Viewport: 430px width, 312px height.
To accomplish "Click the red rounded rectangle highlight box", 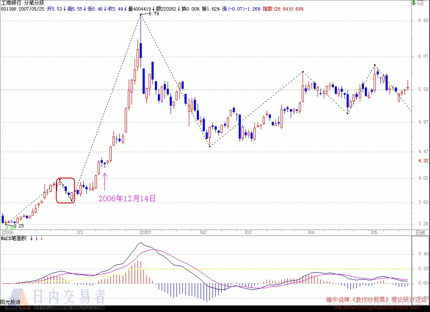I will click(65, 191).
